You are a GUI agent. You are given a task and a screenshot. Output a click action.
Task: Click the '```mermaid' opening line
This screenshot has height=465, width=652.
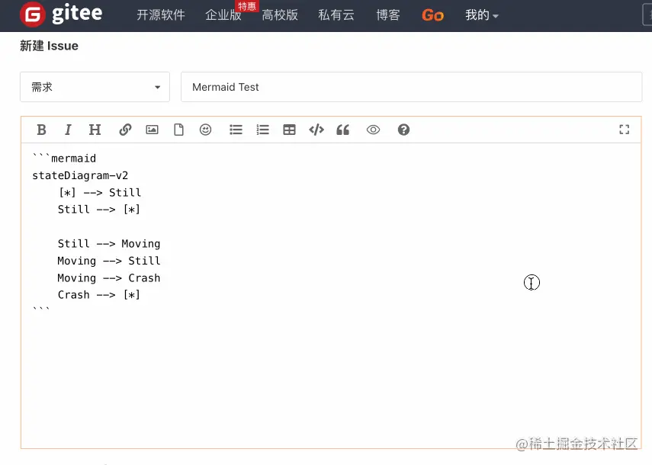click(x=64, y=159)
